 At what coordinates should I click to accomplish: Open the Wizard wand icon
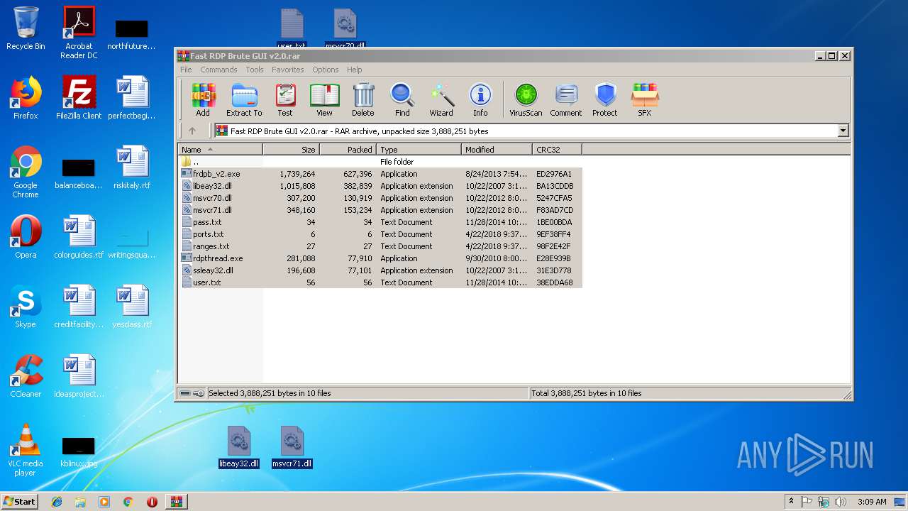pos(441,99)
